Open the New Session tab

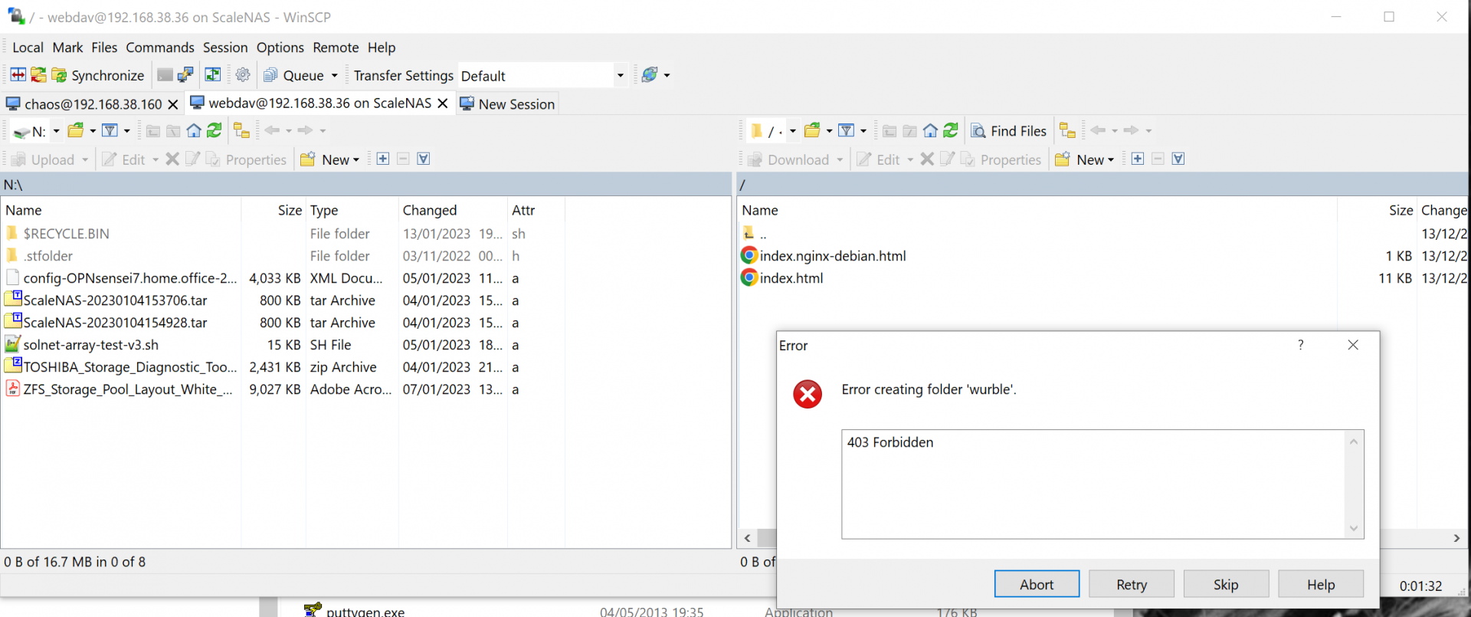click(507, 103)
